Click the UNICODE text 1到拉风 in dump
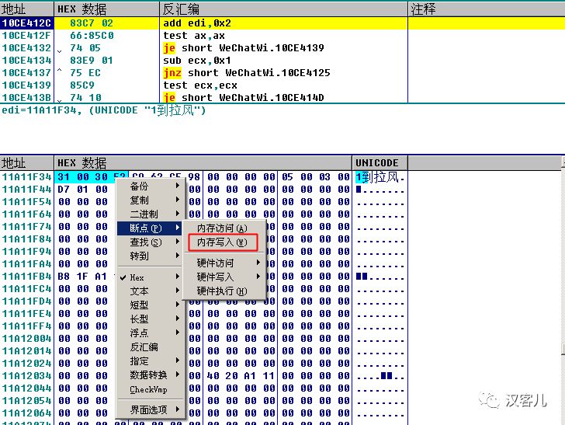The width and height of the screenshot is (565, 425). click(377, 177)
